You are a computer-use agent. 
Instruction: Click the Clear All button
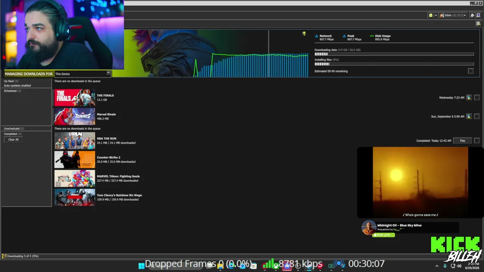pos(13,140)
